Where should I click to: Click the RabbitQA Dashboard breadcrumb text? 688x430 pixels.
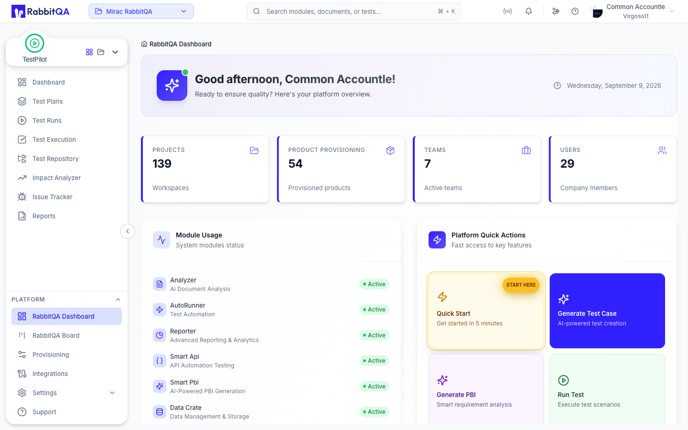tap(180, 44)
